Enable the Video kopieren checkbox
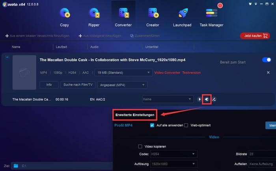This screenshot has width=276, height=171. coord(140,147)
